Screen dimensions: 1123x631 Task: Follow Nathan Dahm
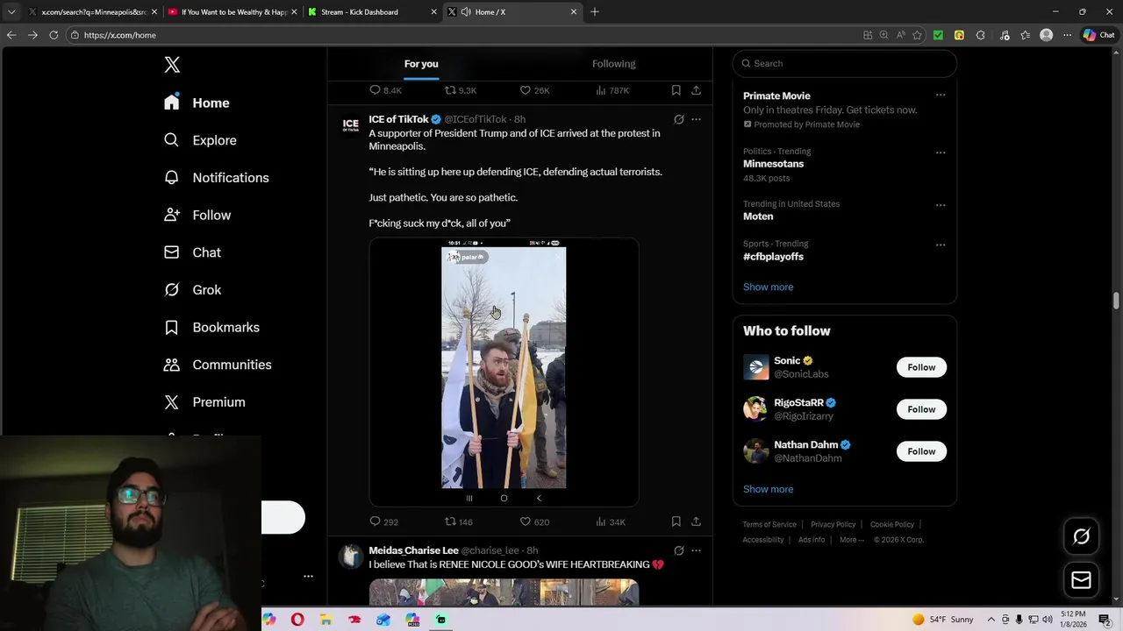[921, 451]
